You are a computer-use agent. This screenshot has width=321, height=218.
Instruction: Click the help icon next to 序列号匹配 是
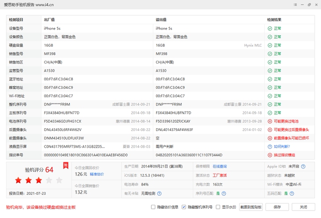pos(224,193)
